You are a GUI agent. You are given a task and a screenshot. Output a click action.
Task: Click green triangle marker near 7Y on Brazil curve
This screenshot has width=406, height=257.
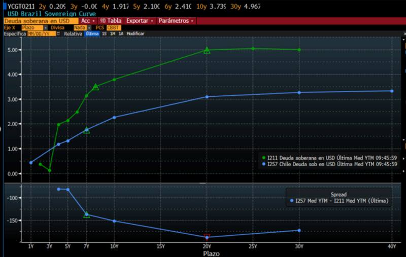[x=95, y=87]
